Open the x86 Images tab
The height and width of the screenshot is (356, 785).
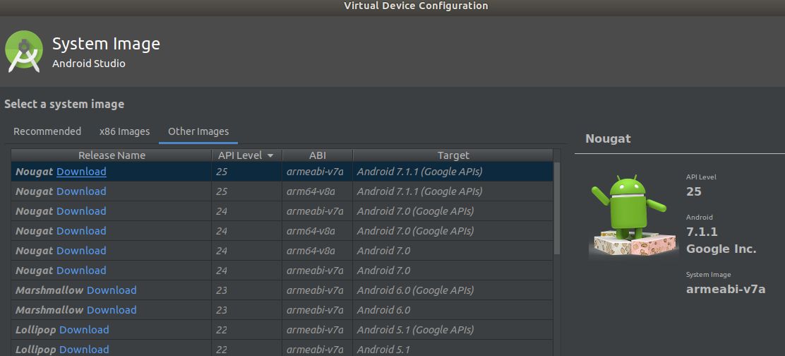124,131
